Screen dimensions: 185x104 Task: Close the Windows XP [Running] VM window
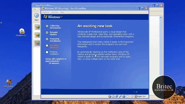click(x=147, y=8)
